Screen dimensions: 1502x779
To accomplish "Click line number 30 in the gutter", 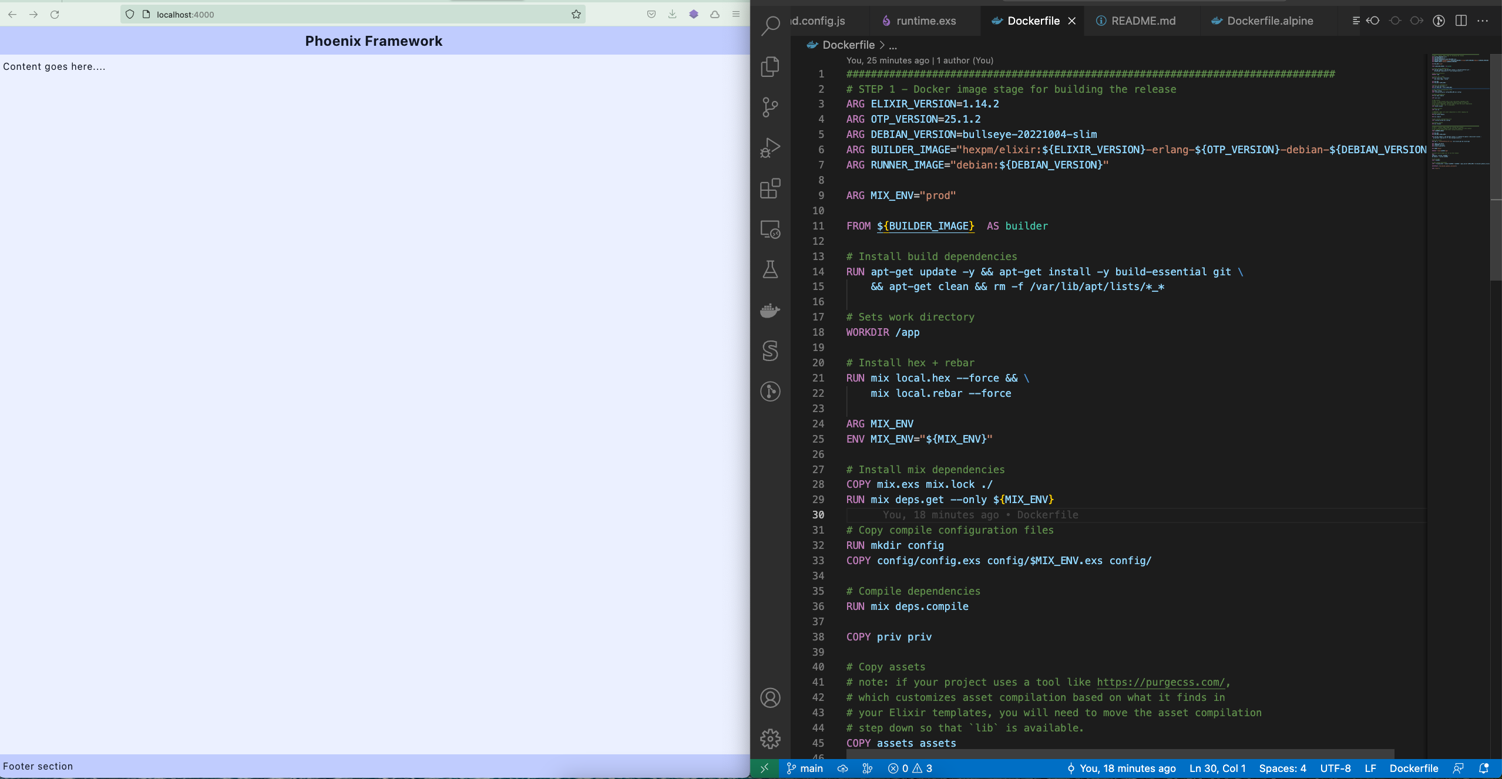I will tap(818, 515).
